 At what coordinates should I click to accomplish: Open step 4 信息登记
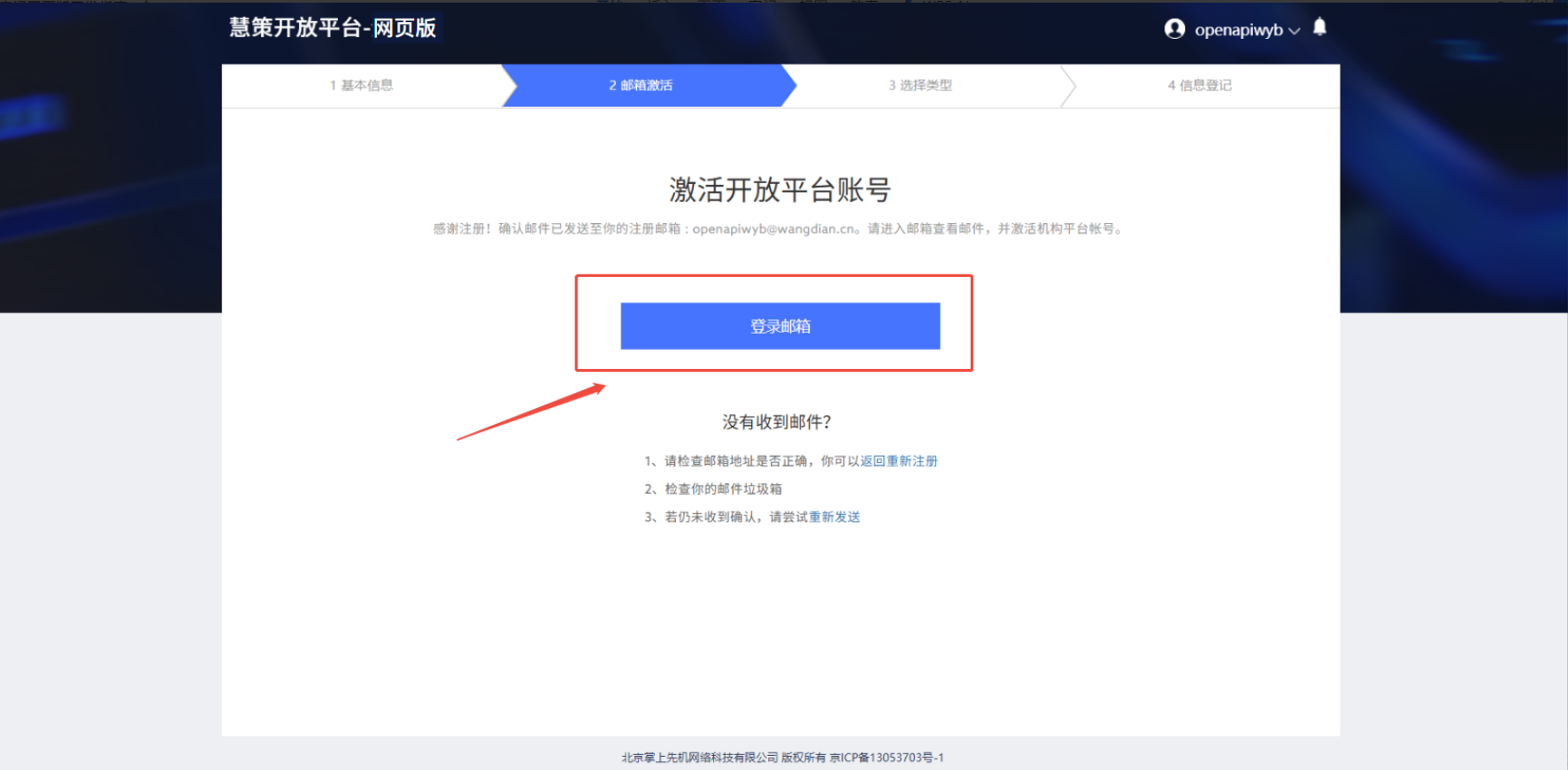[1200, 86]
